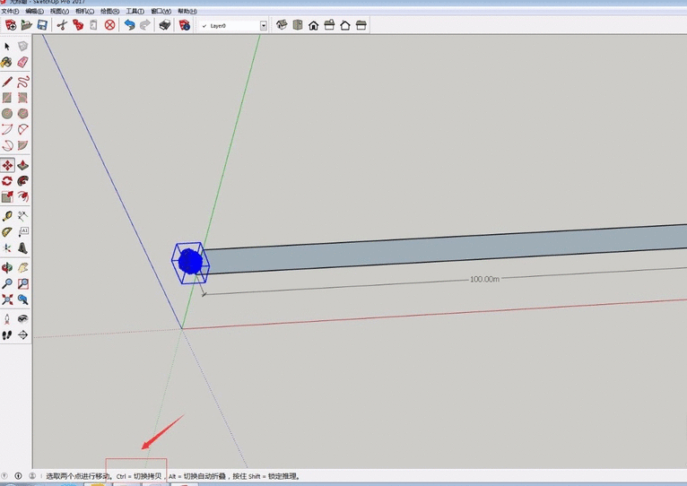Viewport: 687px width, 486px height.
Task: Activate the Paint Bucket tool
Action: (7, 62)
